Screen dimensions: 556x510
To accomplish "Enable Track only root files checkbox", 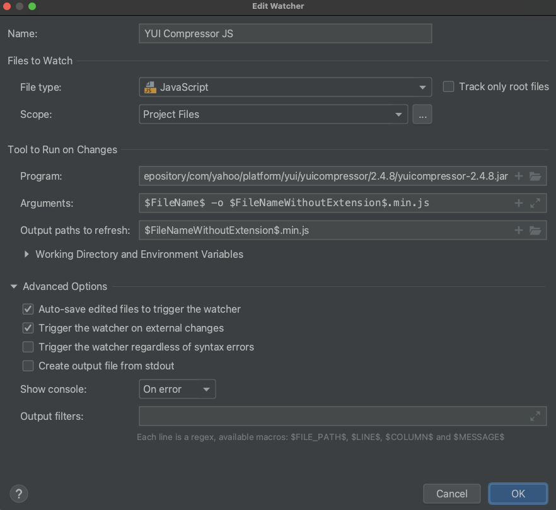I will click(448, 86).
